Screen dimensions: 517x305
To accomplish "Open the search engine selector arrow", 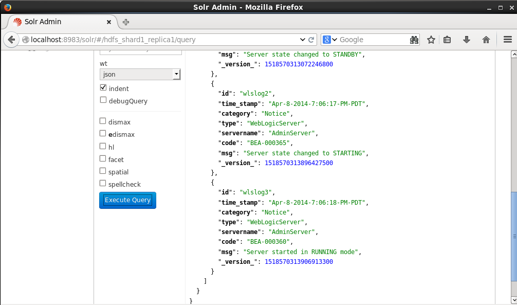I will [335, 40].
